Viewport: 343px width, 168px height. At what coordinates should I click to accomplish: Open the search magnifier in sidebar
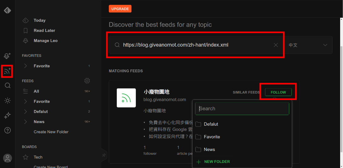(x=7, y=86)
